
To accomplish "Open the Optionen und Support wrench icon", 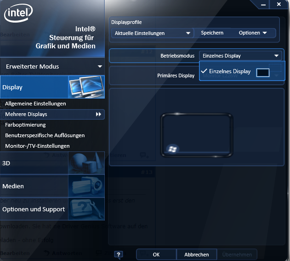I will tap(86, 209).
